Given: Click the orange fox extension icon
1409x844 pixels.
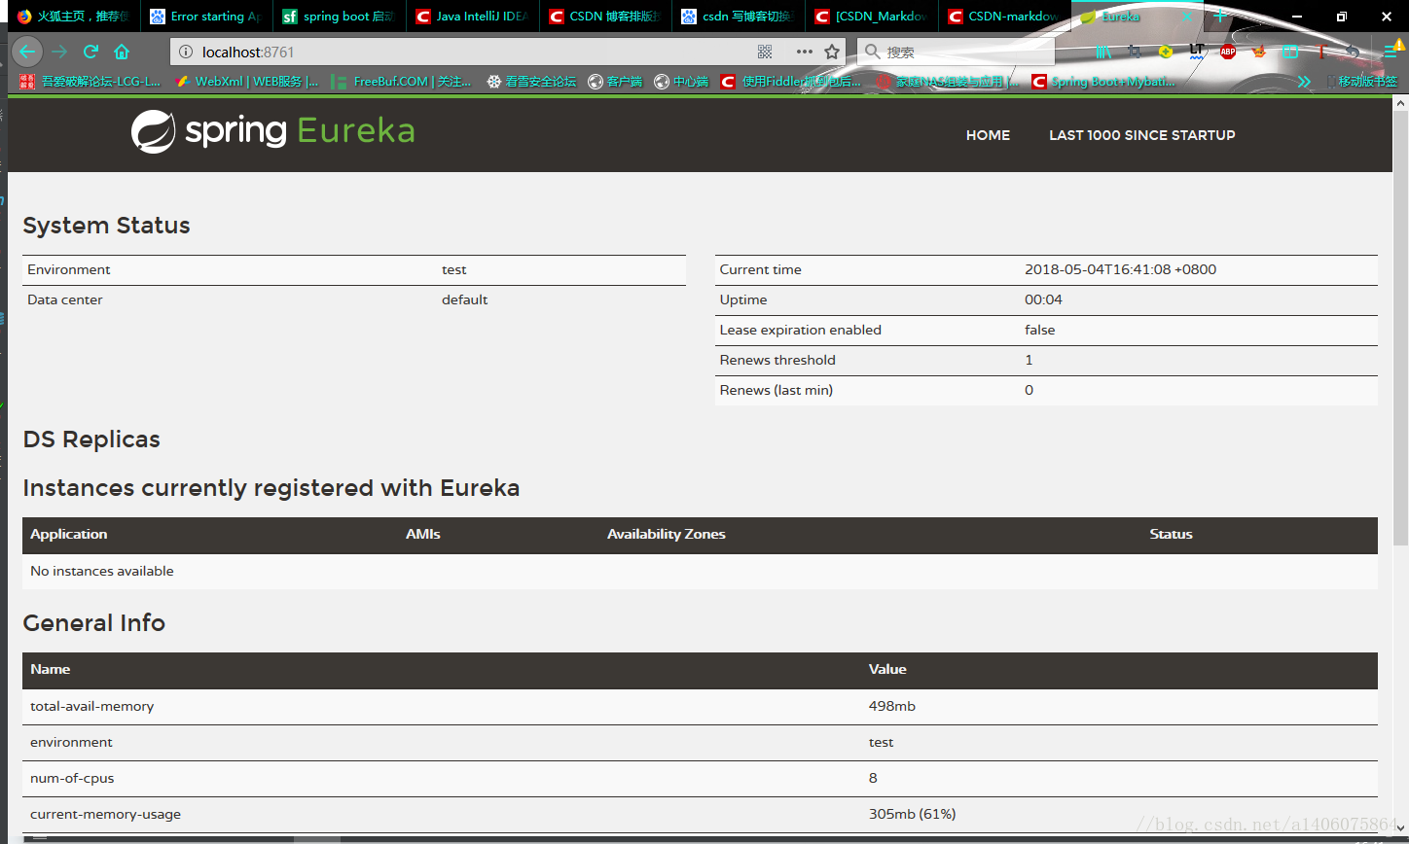Looking at the screenshot, I should [1259, 52].
